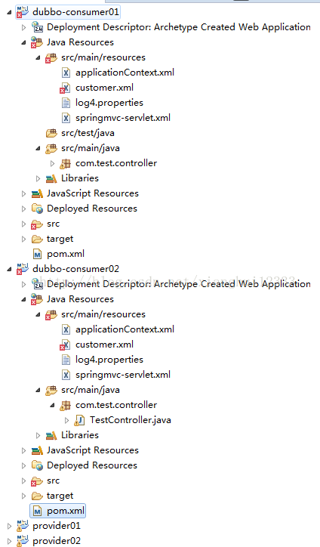This screenshot has height=547, width=320.
Task: Click Libraries icon in dubbo-consumer01
Action: click(51, 178)
